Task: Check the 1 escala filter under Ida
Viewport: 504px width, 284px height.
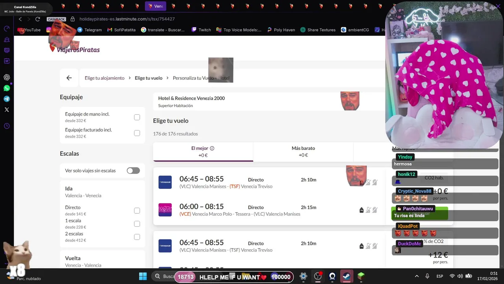Action: pyautogui.click(x=137, y=224)
